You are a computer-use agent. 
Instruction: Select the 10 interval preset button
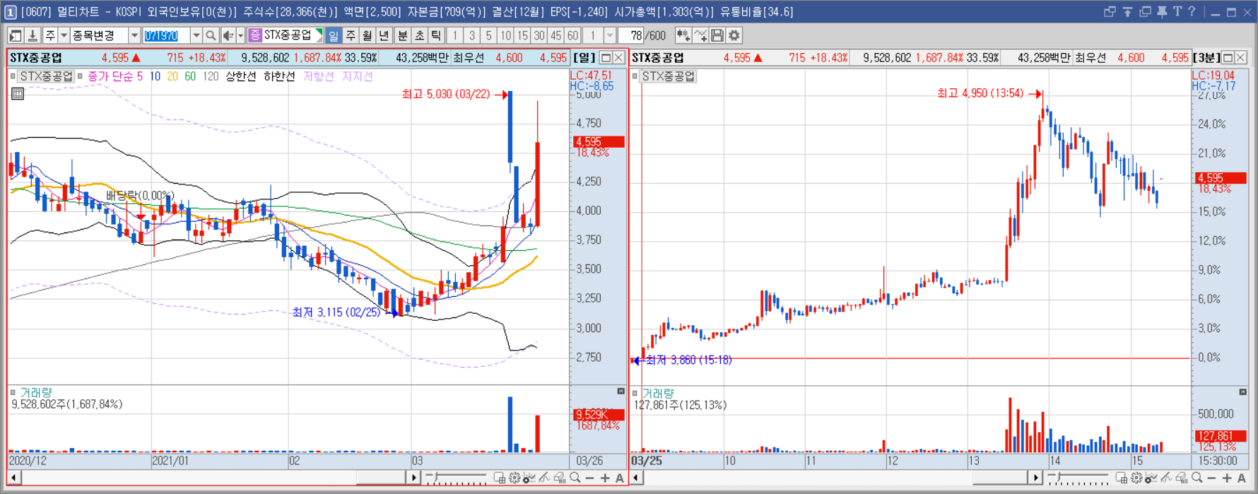tap(505, 35)
